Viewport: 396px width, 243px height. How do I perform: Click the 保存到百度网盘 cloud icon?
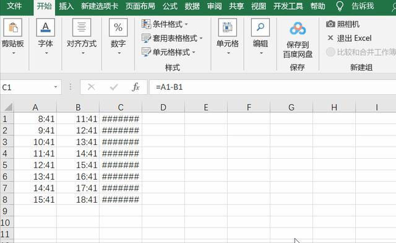pyautogui.click(x=298, y=29)
